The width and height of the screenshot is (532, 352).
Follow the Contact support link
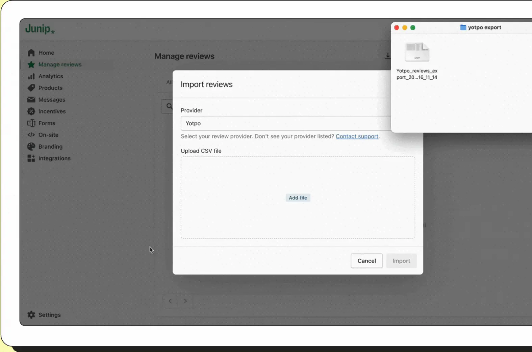click(x=357, y=136)
